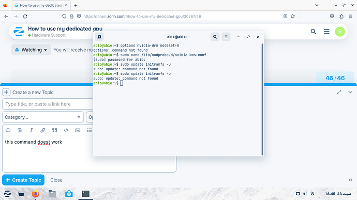Image resolution: width=357 pixels, height=200 pixels.
Task: Go back with browser back arrow
Action: [x=6, y=17]
